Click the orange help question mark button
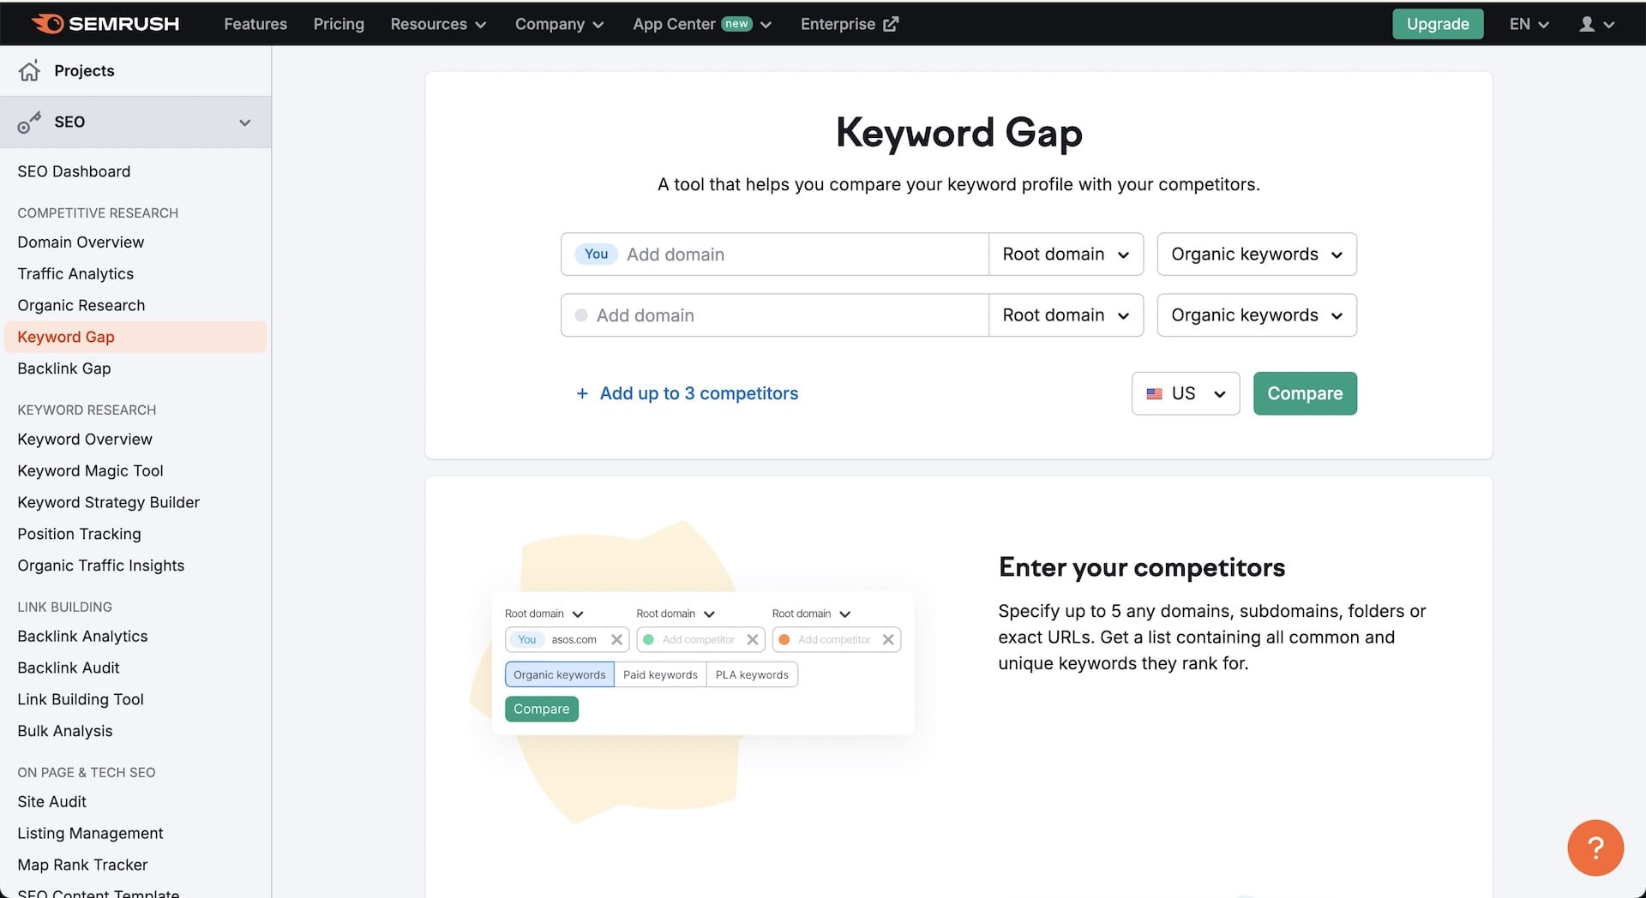 tap(1595, 848)
